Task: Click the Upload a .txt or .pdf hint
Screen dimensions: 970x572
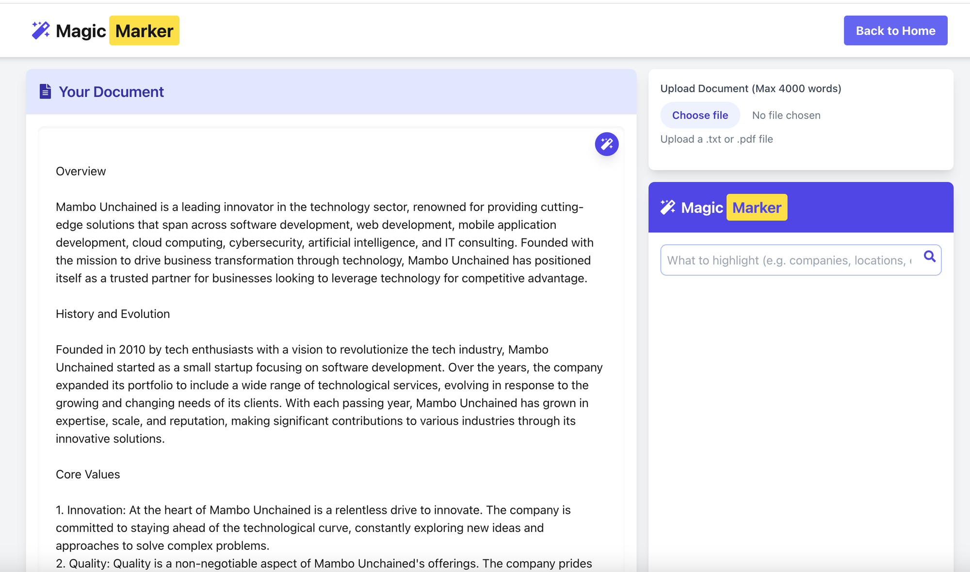Action: point(716,139)
